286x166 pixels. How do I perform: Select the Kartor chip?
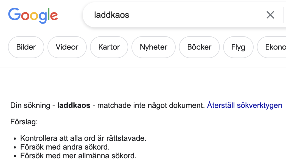click(109, 47)
